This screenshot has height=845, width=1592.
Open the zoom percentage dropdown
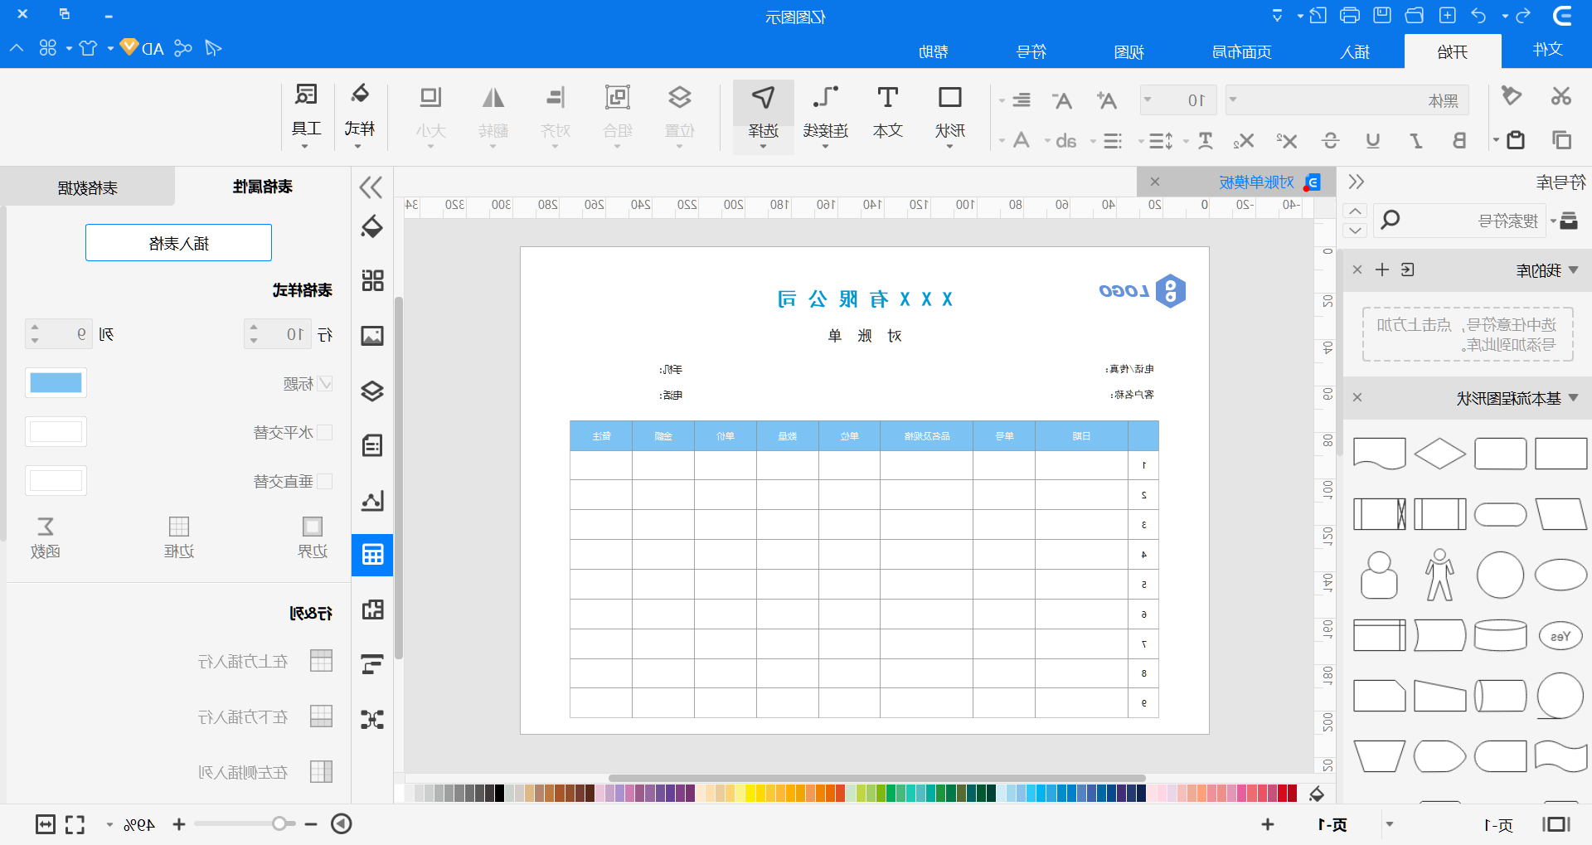(109, 825)
